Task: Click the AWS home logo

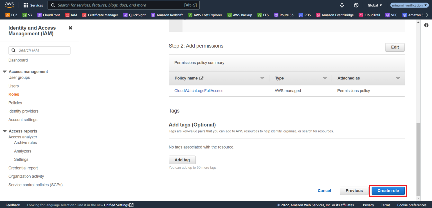Action: point(9,5)
